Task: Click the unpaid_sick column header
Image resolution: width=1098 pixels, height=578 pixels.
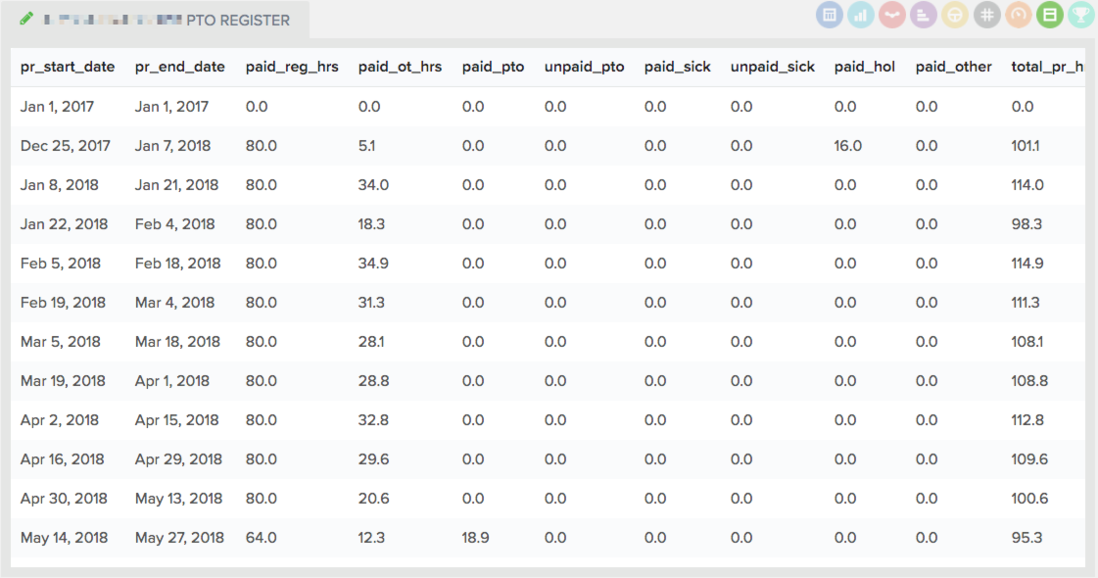Action: pos(773,68)
